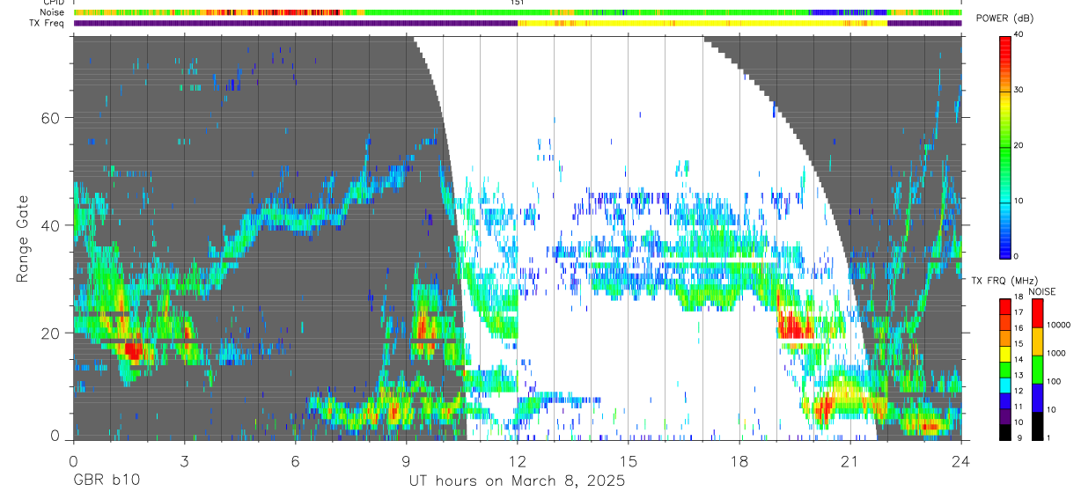Click the 15 tick on UT hours axis
Screen dimensions: 1081x499
(x=629, y=459)
